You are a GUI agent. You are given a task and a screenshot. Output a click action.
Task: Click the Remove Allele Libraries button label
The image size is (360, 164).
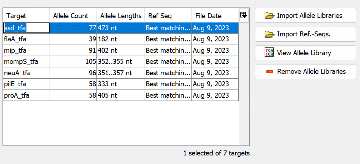[311, 72]
